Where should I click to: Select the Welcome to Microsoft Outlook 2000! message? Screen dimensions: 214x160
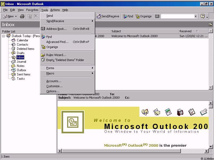152,36
